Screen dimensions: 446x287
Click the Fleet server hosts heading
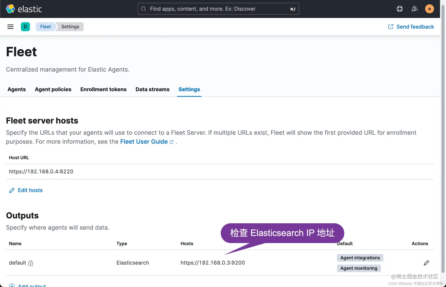pyautogui.click(x=42, y=120)
